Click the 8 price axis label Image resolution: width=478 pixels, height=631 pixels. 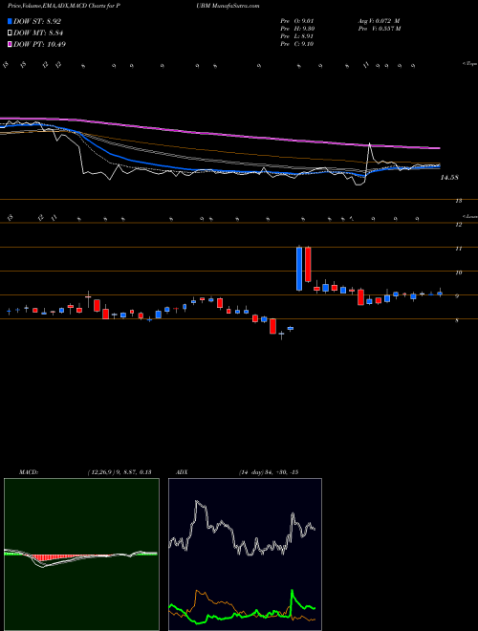457,320
